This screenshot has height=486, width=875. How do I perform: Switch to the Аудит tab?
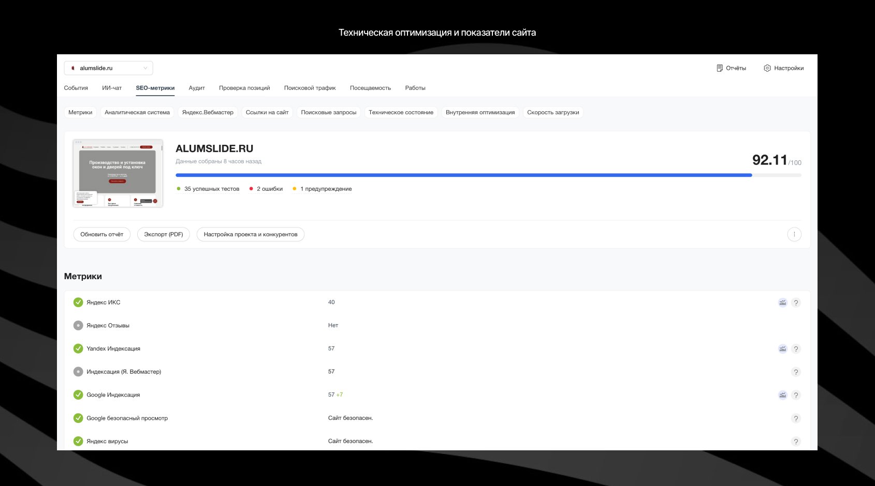[197, 88]
